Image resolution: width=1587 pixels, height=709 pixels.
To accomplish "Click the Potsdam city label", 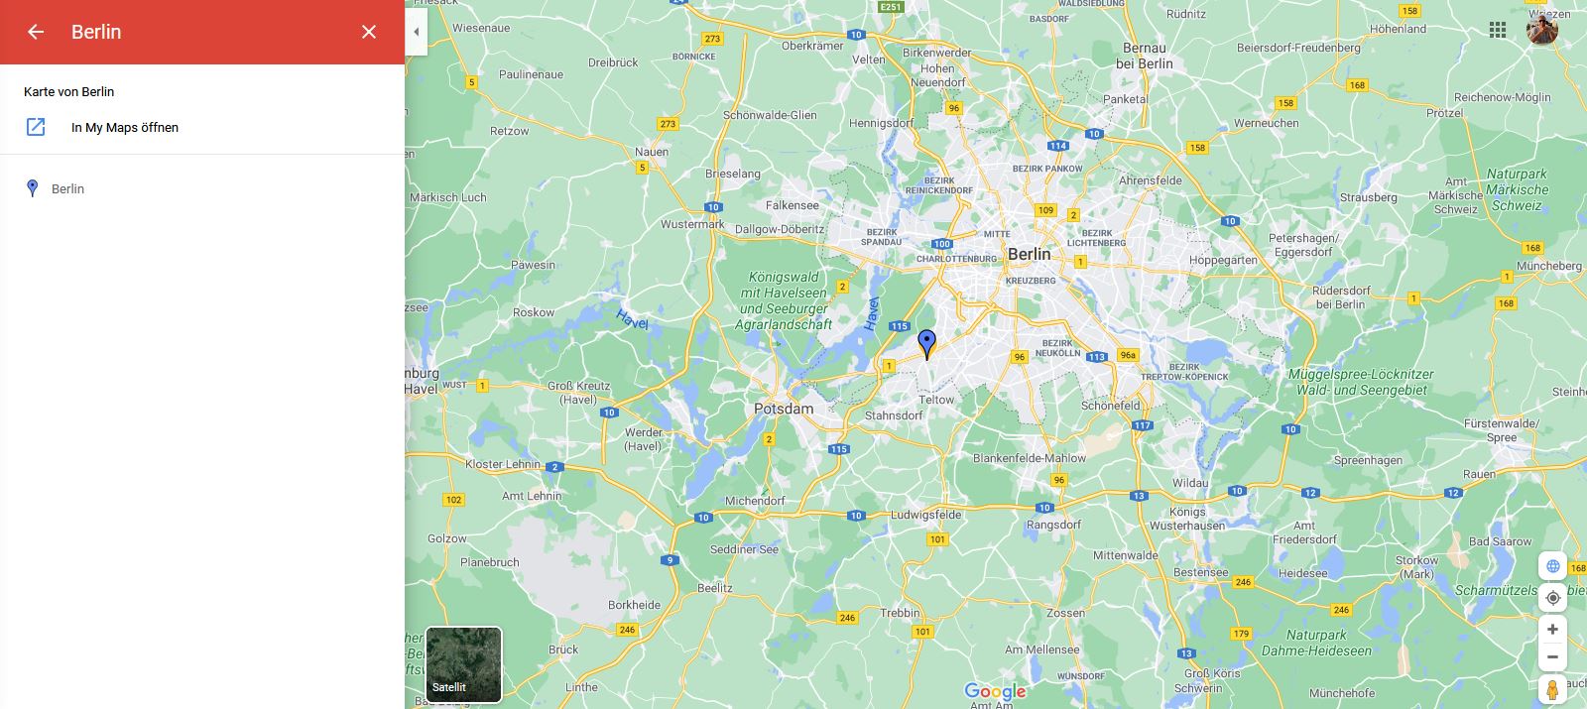I will 784,409.
